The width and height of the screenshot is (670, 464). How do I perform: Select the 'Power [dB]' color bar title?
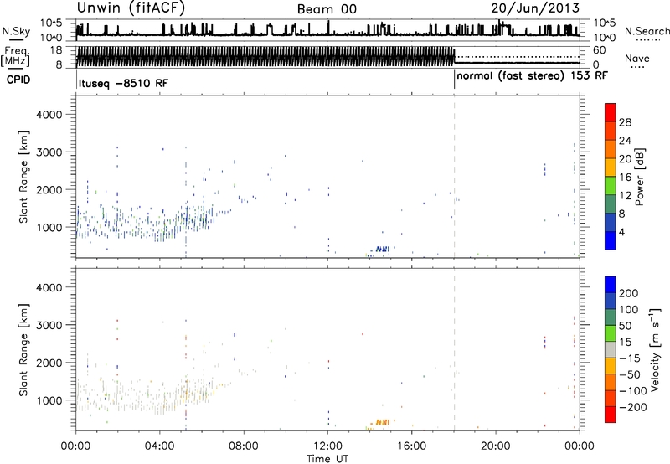pyautogui.click(x=639, y=177)
